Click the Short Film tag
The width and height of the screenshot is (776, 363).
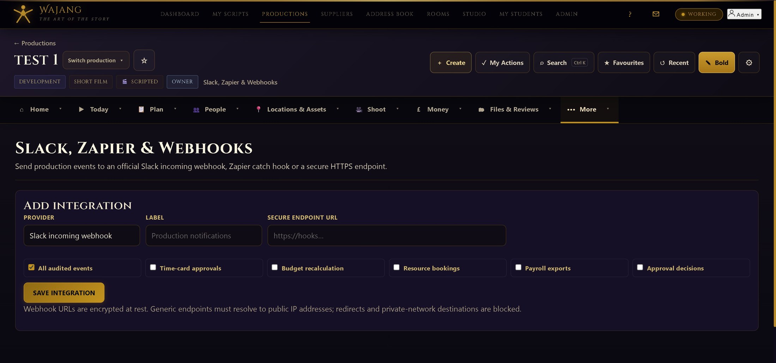tap(91, 82)
